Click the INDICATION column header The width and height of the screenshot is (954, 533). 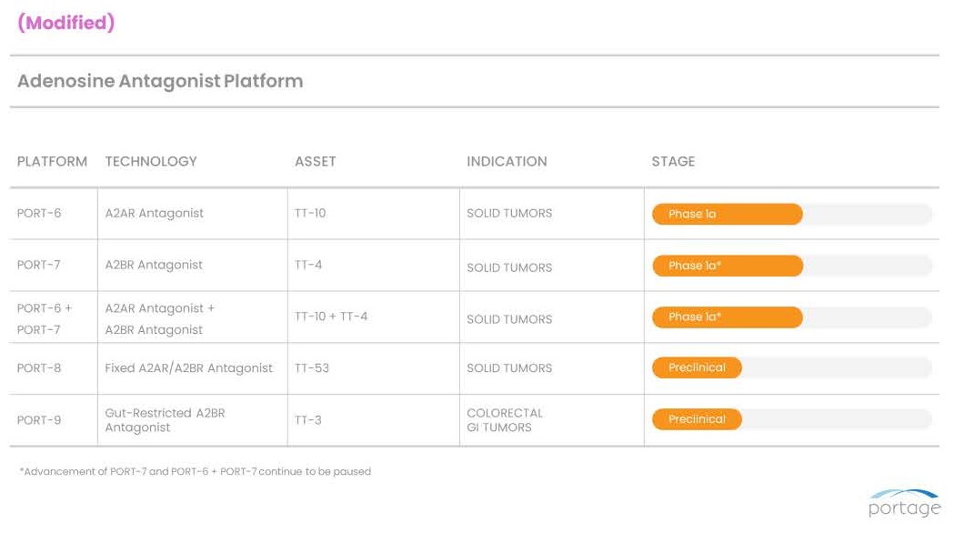[507, 162]
